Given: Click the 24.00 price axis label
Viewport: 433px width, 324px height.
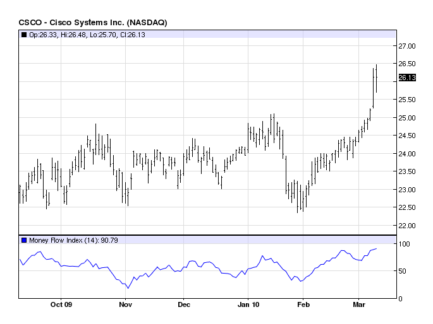Looking at the screenshot, I should [x=406, y=154].
